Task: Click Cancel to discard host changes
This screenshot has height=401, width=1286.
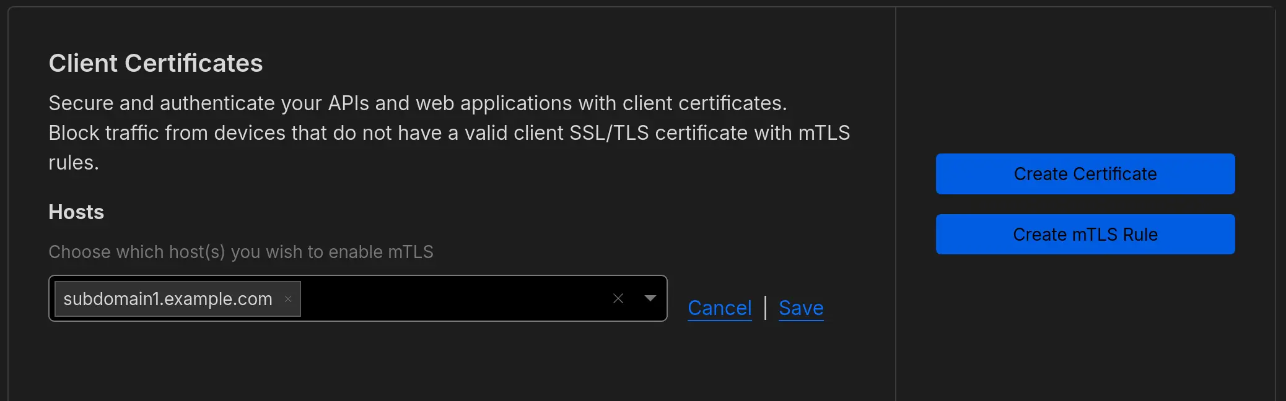Action: 719,308
